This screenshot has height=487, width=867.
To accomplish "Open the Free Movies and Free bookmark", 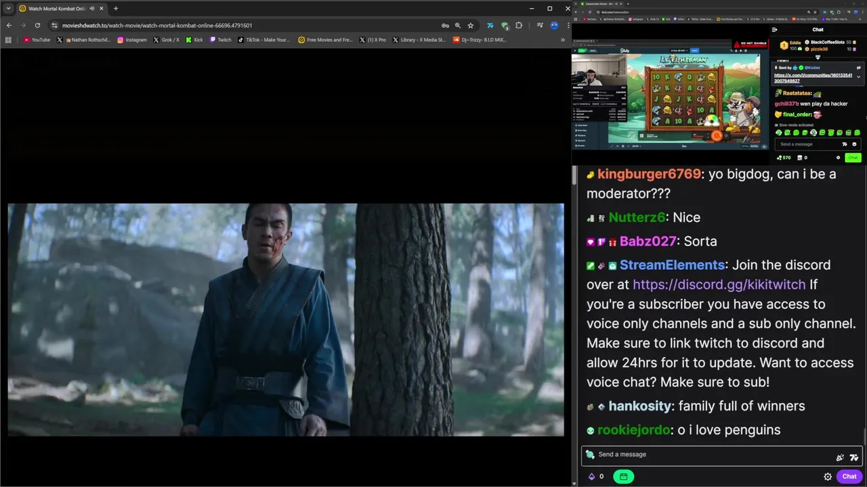I will tap(325, 40).
